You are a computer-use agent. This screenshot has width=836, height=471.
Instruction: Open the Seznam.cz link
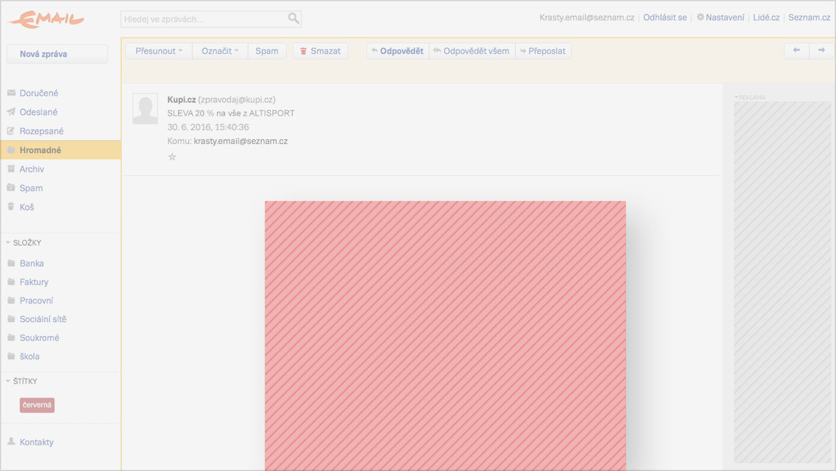pos(809,17)
